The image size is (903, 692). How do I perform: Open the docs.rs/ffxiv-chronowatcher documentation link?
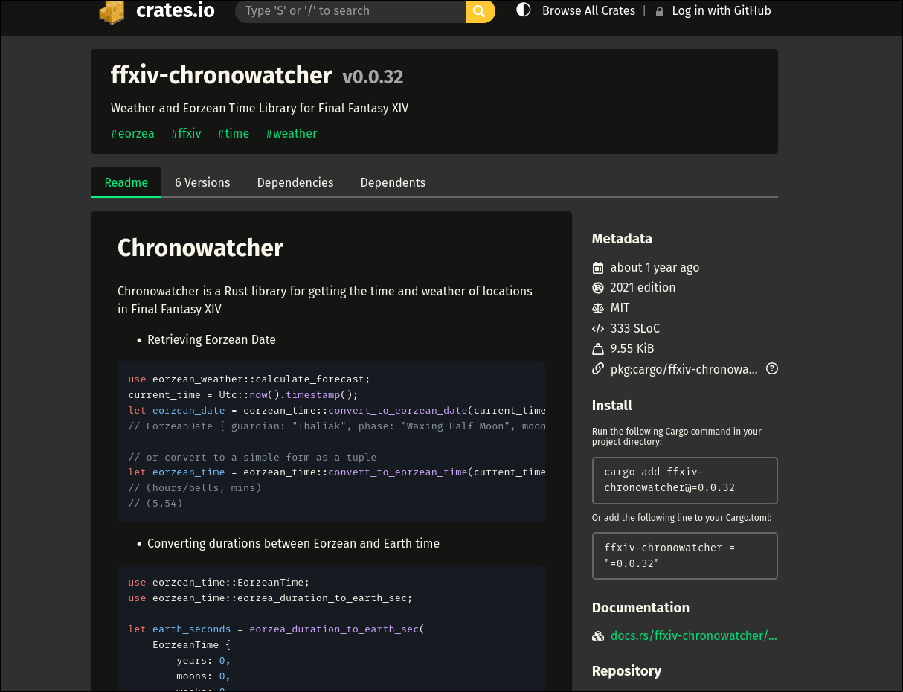coord(693,635)
